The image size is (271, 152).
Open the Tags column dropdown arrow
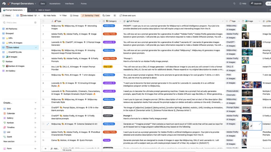239,21
